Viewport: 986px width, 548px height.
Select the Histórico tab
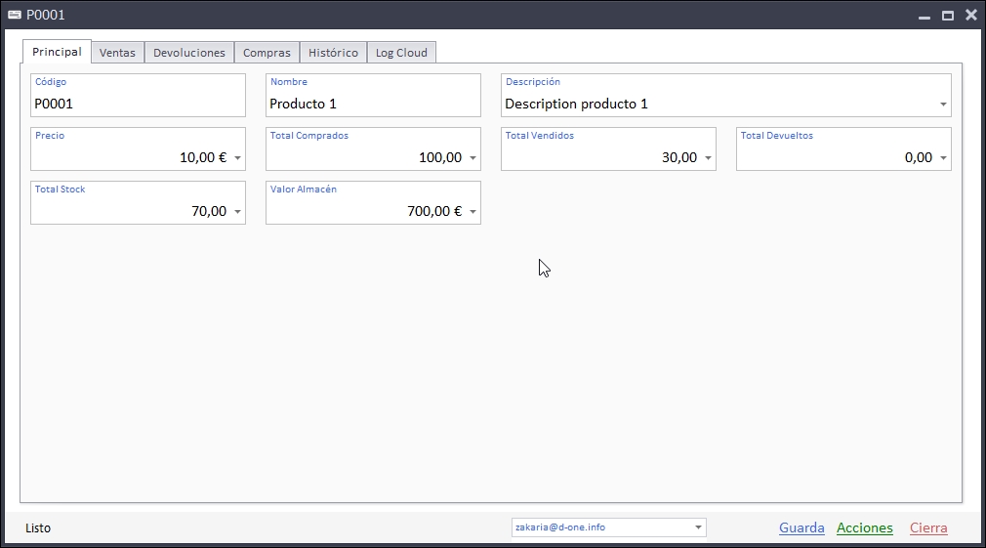(x=333, y=53)
